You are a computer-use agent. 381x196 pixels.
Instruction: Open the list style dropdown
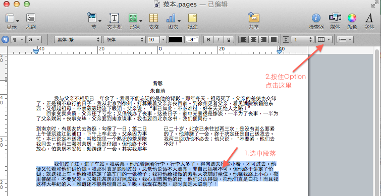coord(345,39)
